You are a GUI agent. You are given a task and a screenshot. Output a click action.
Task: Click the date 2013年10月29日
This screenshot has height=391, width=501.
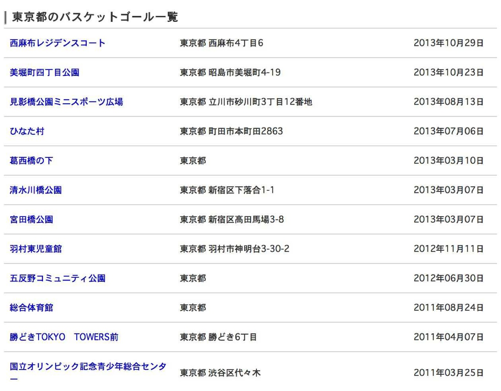tap(448, 43)
